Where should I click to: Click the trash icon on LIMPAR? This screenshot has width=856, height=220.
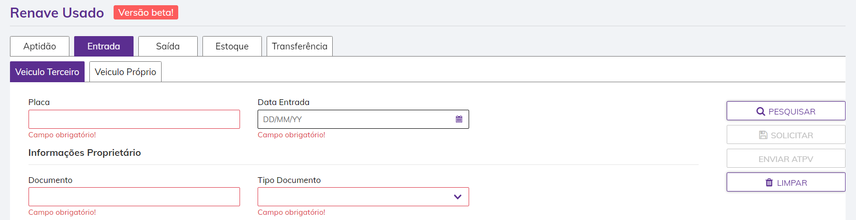coord(769,182)
